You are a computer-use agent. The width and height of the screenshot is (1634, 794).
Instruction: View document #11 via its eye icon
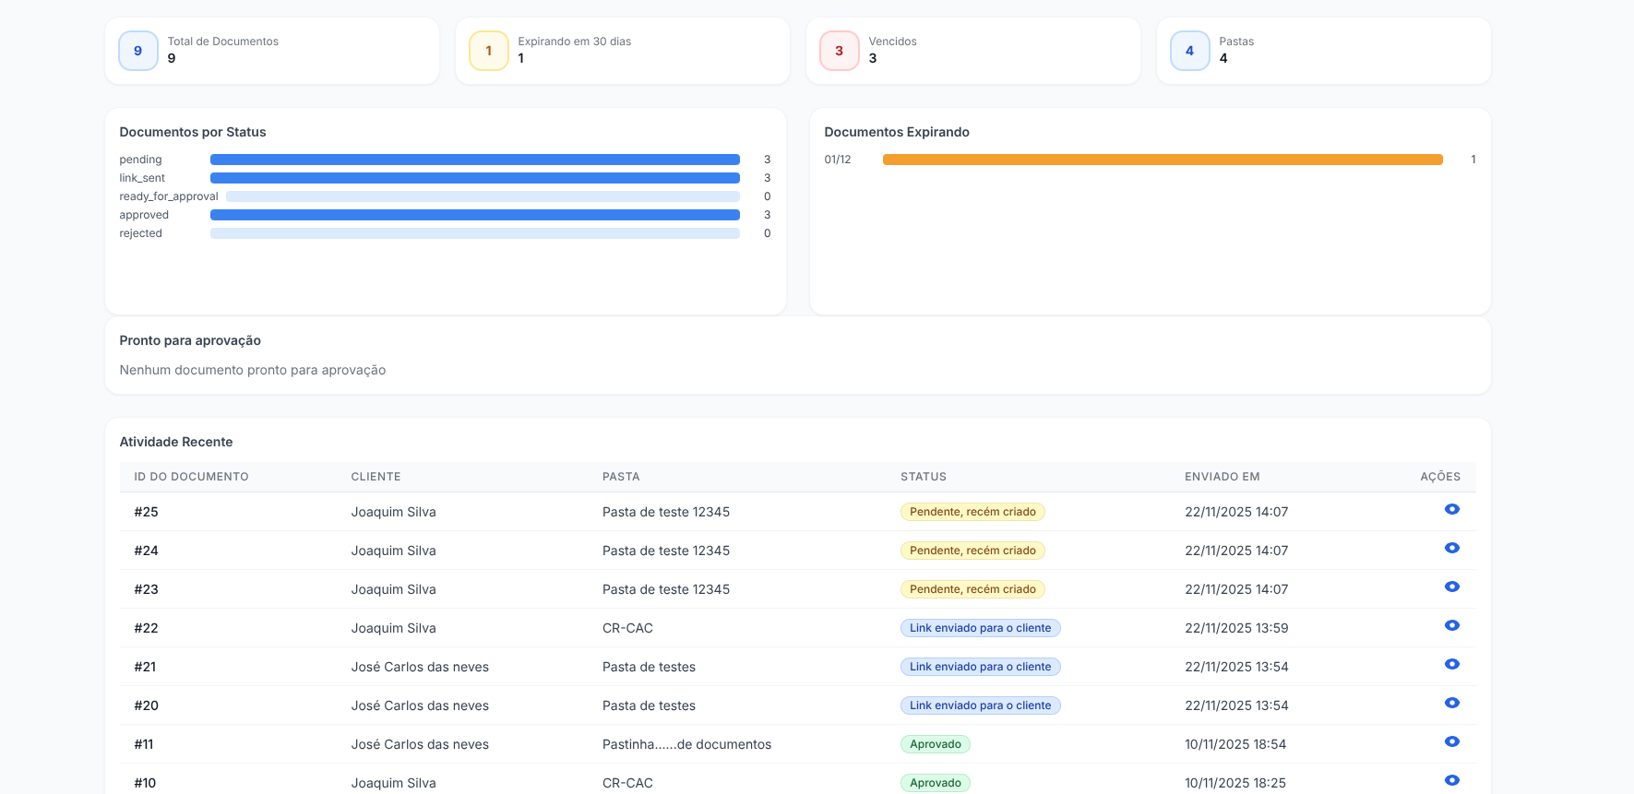(1451, 741)
